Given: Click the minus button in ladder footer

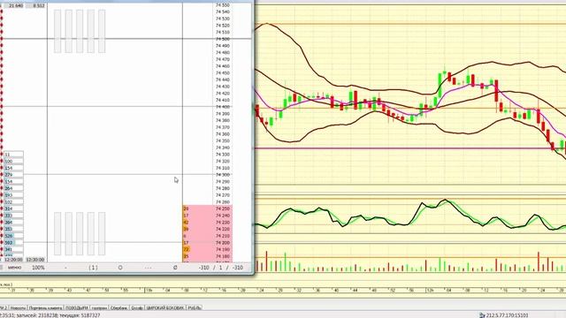Looking at the screenshot, I should 65,268.
